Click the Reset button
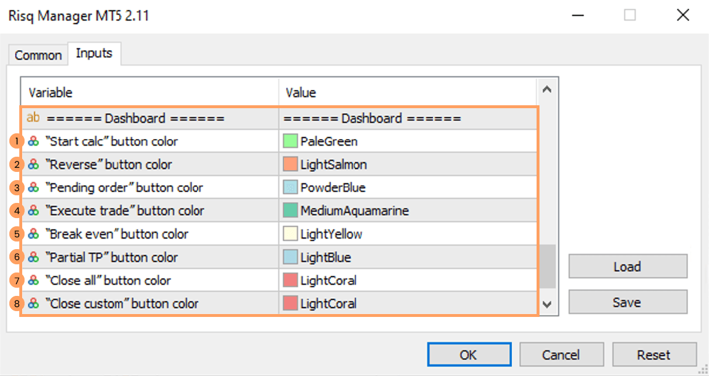Viewport: 709px width, 376px height. pyautogui.click(x=653, y=355)
